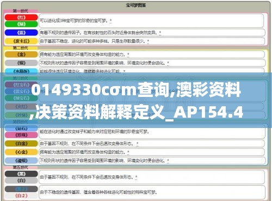Screen dimensions: 272x201
Task: Open the 《钻石》 version link
Action: pos(21,129)
